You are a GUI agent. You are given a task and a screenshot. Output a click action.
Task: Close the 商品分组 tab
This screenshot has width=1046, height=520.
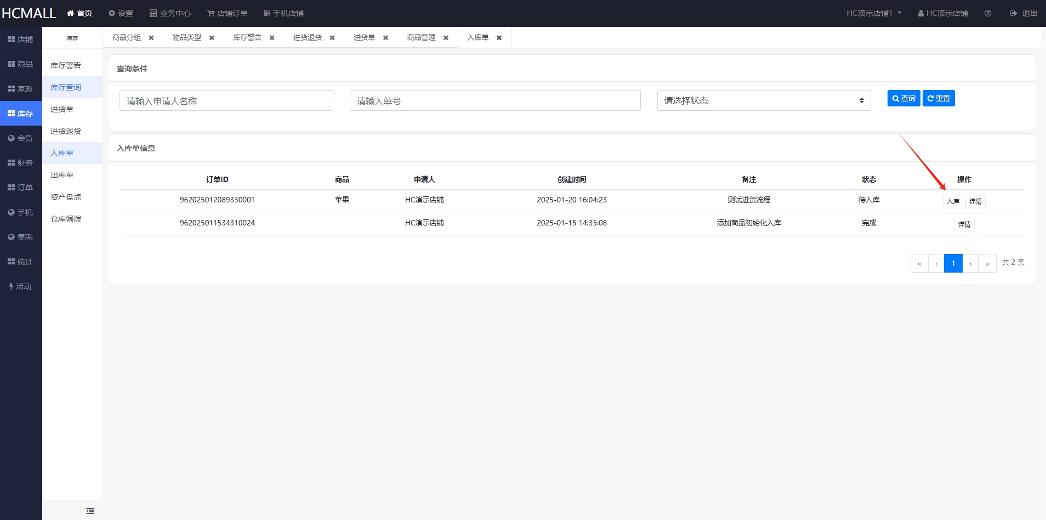pos(151,38)
